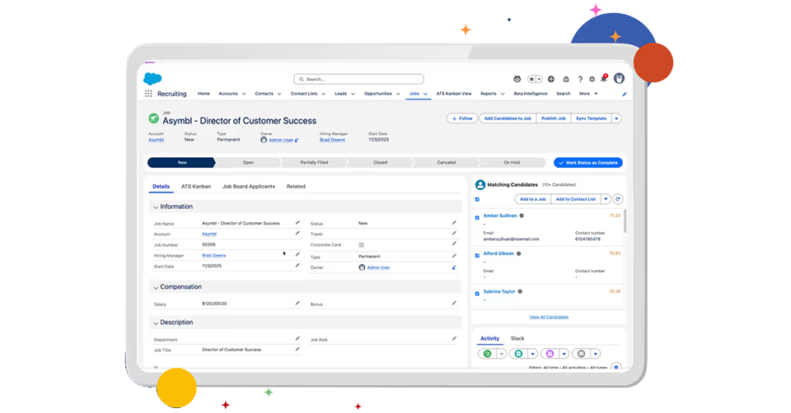Uncheck the Amber Sullivan checkbox

(477, 217)
